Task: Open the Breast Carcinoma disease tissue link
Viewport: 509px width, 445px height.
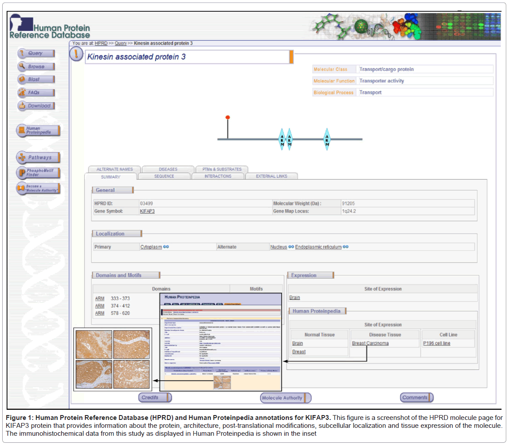Action: (x=370, y=343)
